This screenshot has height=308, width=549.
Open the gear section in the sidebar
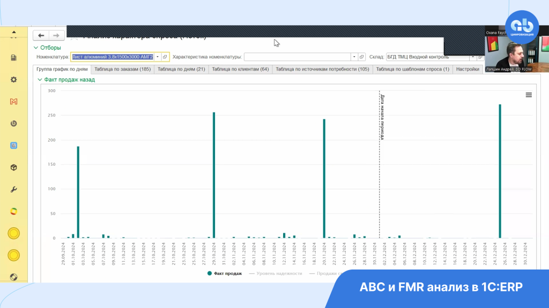[x=13, y=80]
